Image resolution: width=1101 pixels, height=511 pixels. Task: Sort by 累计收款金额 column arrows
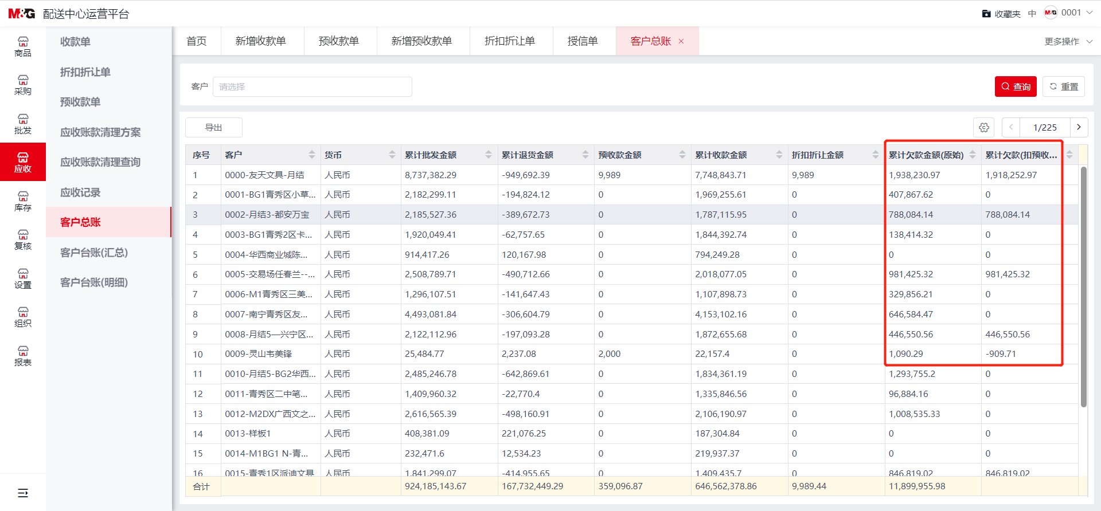(779, 155)
